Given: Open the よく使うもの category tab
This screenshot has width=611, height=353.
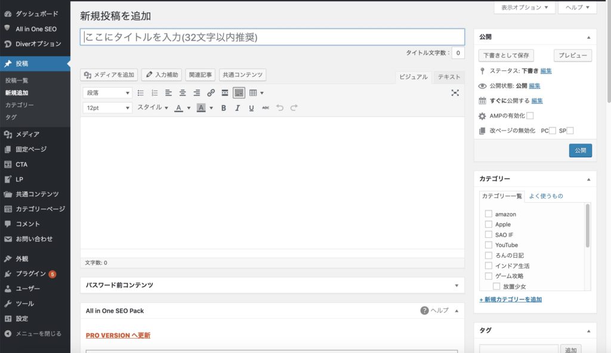Looking at the screenshot, I should click(546, 196).
